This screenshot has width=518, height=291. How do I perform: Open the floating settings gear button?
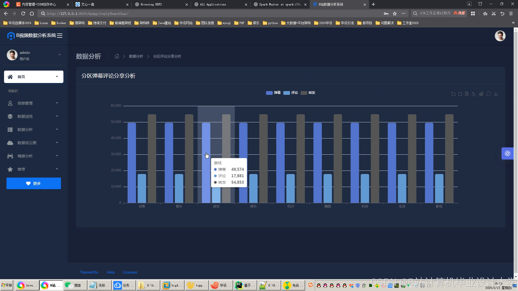pyautogui.click(x=507, y=154)
